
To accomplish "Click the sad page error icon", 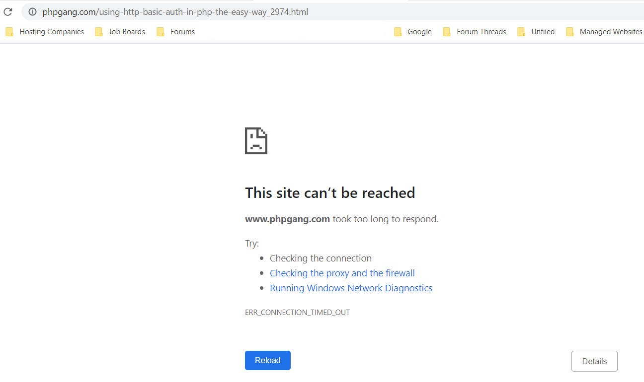I will pos(256,141).
